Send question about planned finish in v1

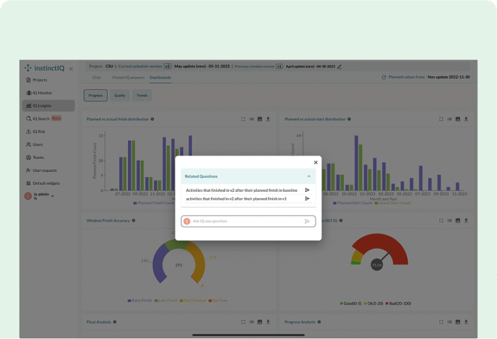pyautogui.click(x=307, y=199)
